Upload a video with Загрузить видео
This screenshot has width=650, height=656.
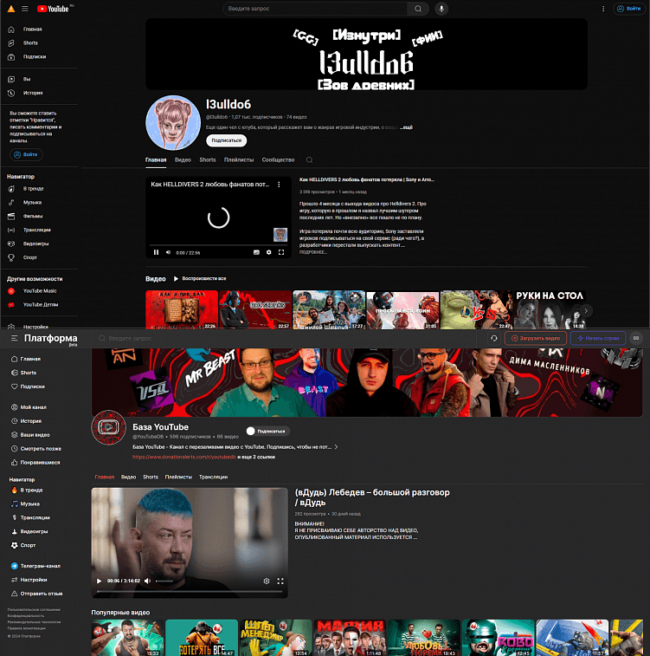tap(536, 338)
